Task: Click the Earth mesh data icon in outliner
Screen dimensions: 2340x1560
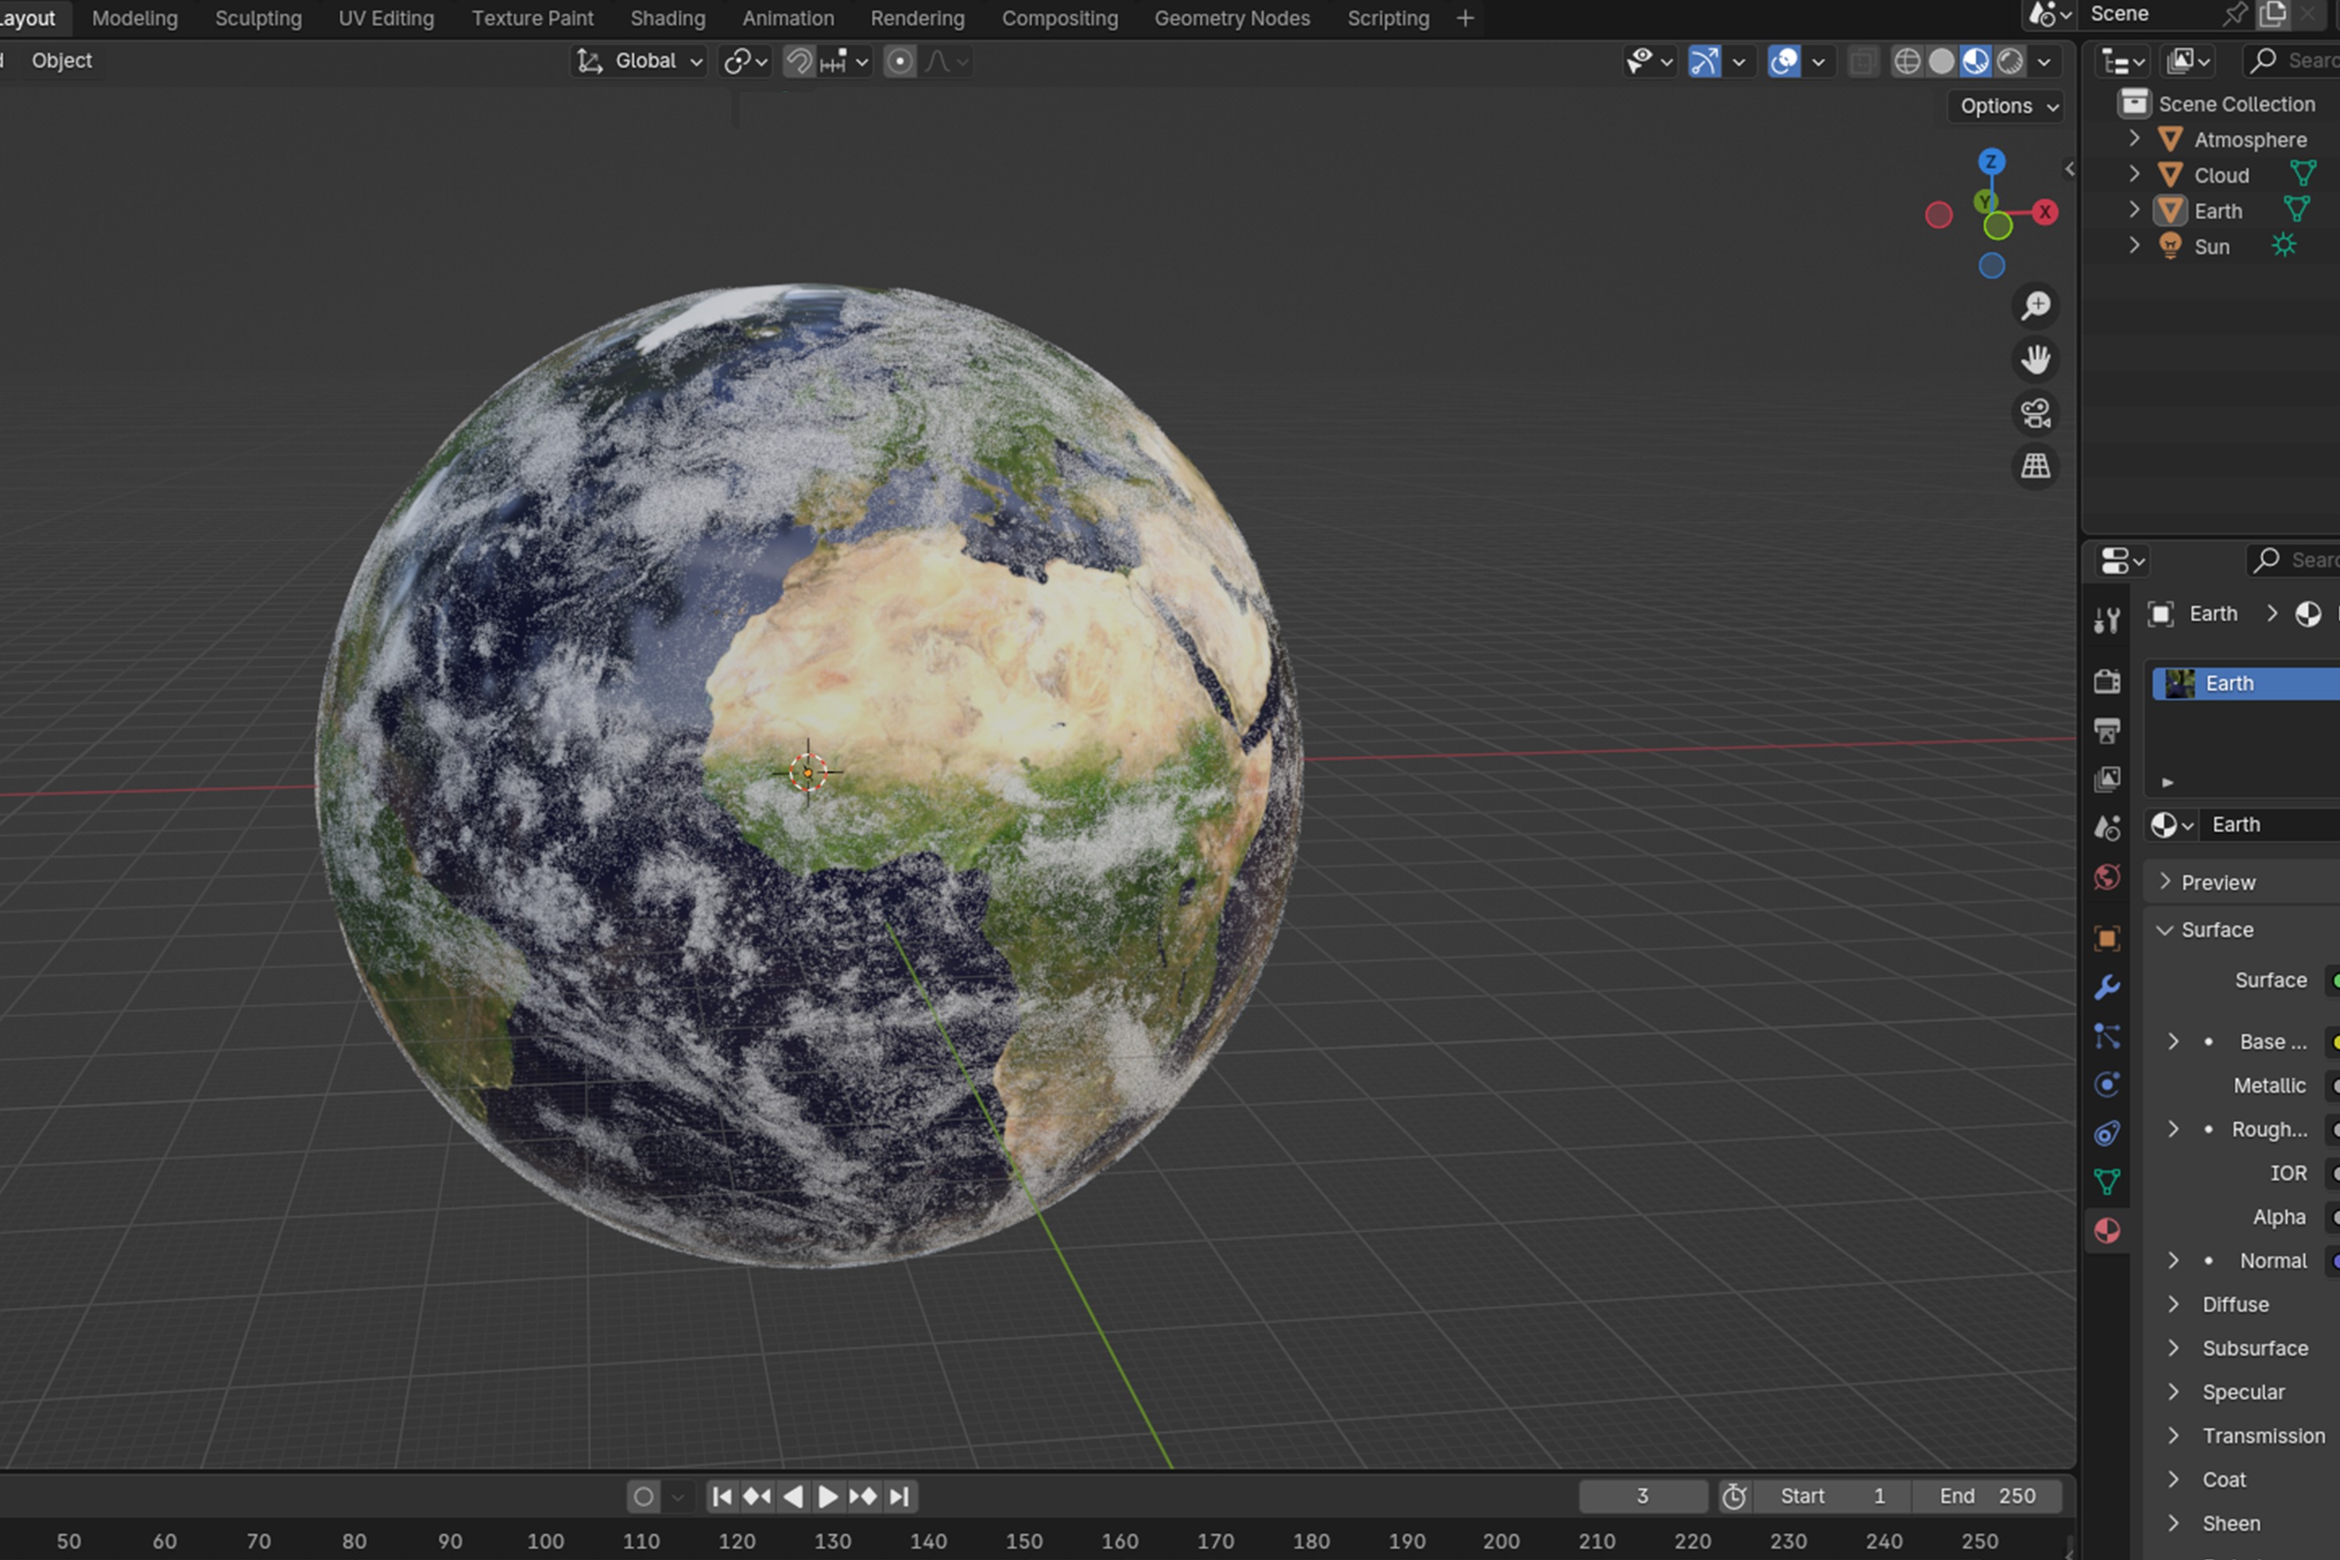Action: pos(2296,209)
